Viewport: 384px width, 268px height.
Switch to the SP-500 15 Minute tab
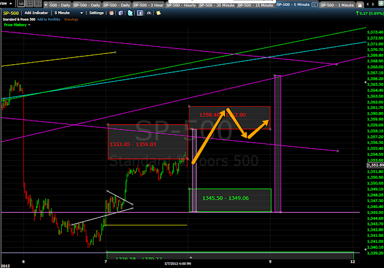click(256, 5)
